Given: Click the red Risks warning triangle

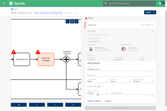Looking at the screenshot, I should tap(86, 18).
